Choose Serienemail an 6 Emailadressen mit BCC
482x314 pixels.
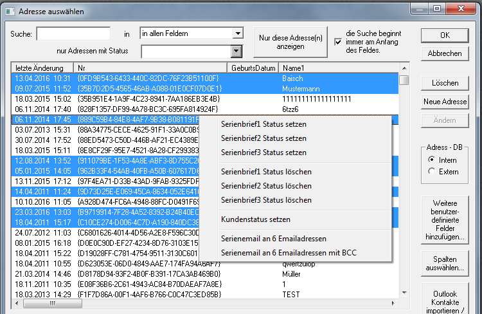pyautogui.click(x=288, y=253)
